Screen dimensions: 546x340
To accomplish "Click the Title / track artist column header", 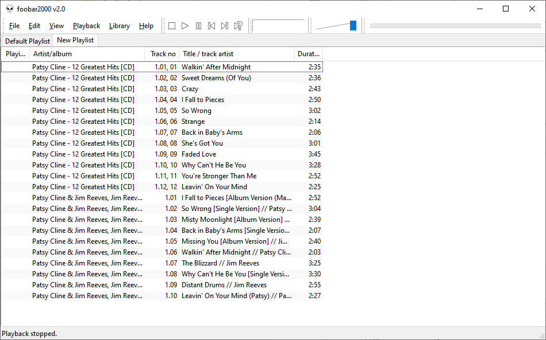I will [x=236, y=54].
